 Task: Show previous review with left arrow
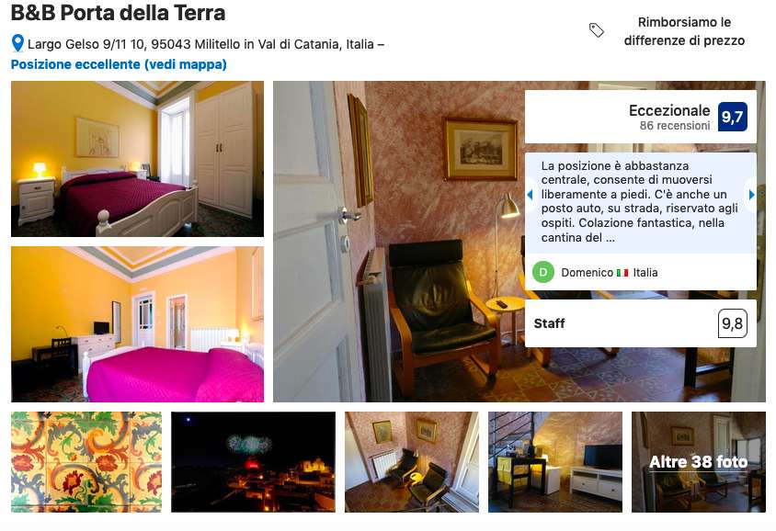pyautogui.click(x=530, y=195)
